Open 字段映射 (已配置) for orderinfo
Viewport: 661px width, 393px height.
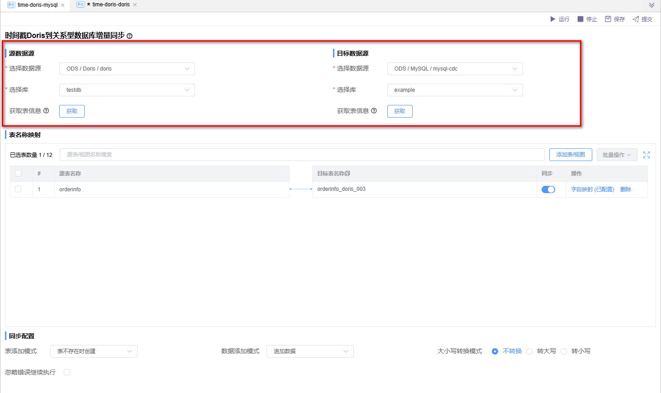pyautogui.click(x=594, y=189)
